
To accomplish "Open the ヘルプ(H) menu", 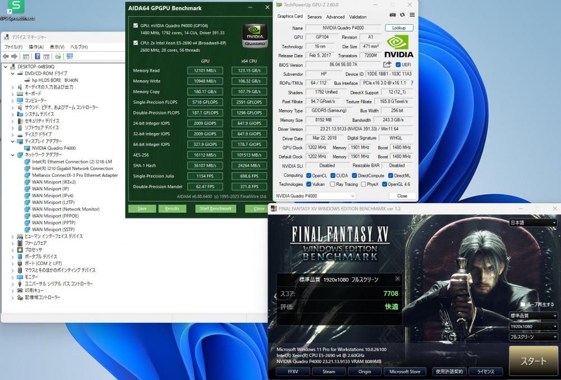I will click(79, 47).
